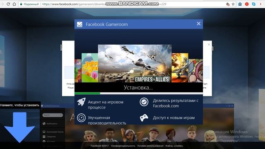The height and width of the screenshot is (149, 265).
Task: Open the 'Условия использования' footer link
Action: pyautogui.click(x=150, y=146)
